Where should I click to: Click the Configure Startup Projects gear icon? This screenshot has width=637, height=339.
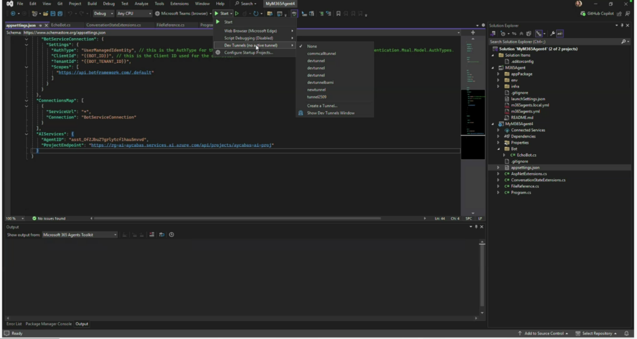(x=218, y=52)
